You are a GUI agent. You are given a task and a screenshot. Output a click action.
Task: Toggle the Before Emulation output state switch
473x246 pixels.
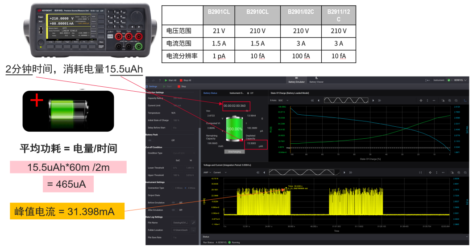[174, 203]
